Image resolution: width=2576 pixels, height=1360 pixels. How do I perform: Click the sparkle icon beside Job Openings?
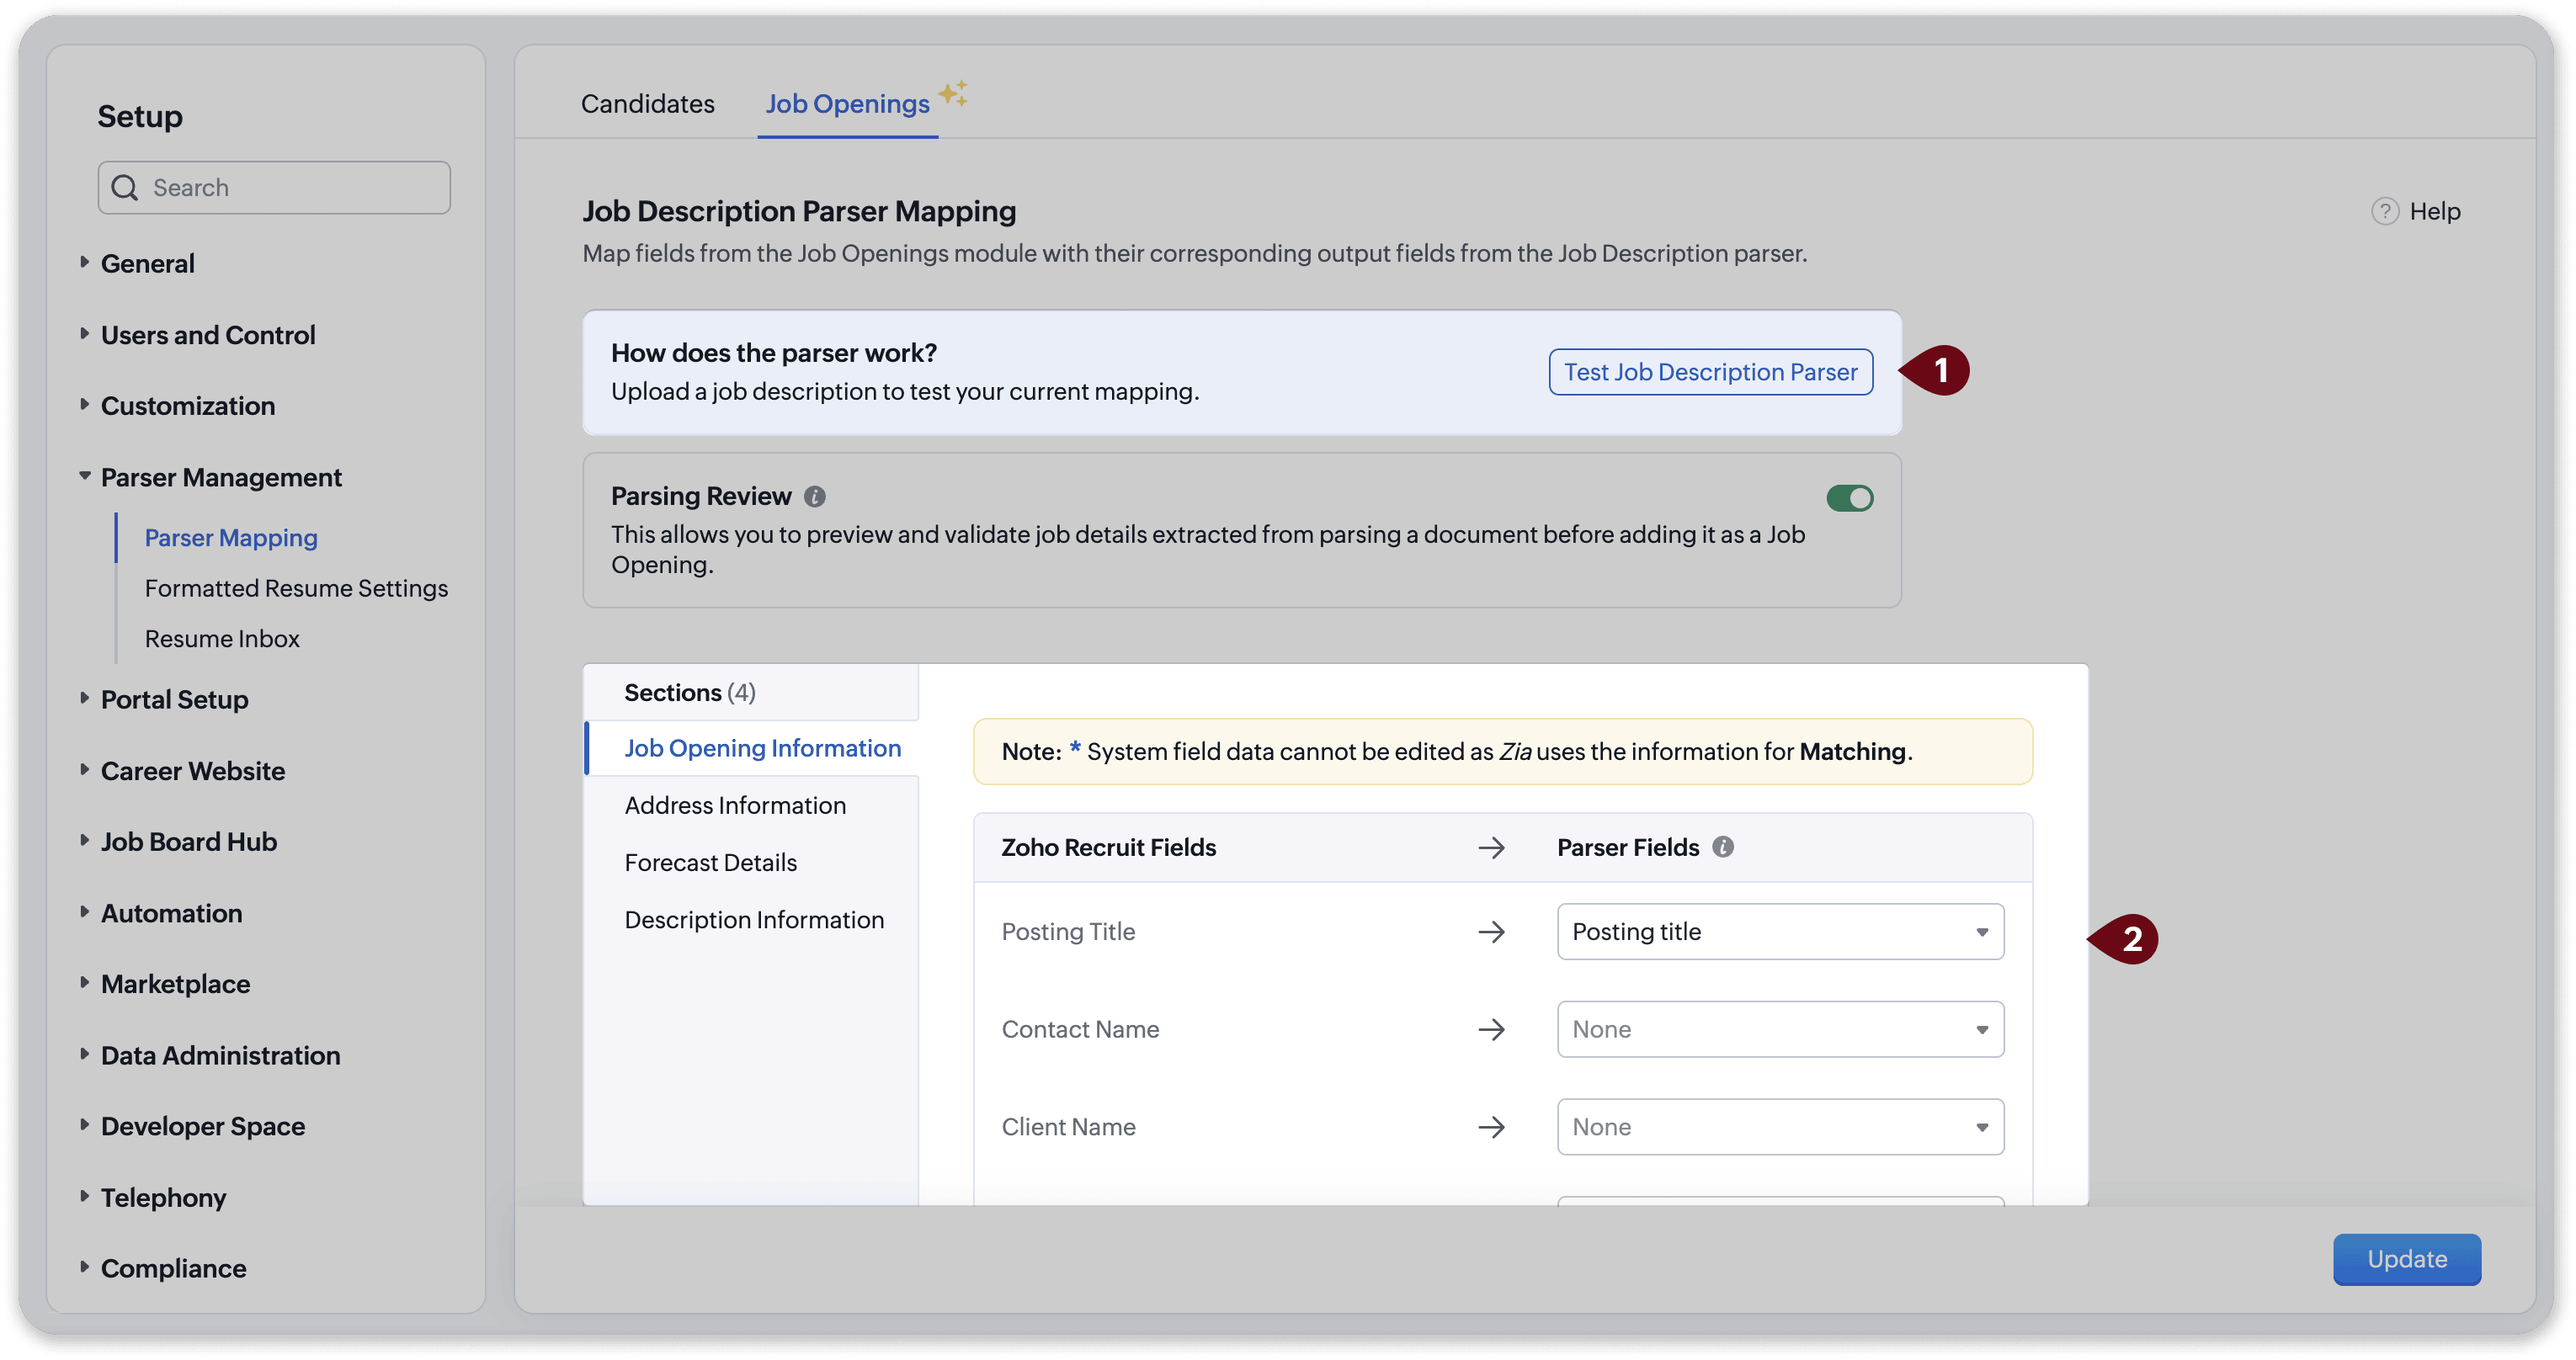(x=952, y=93)
